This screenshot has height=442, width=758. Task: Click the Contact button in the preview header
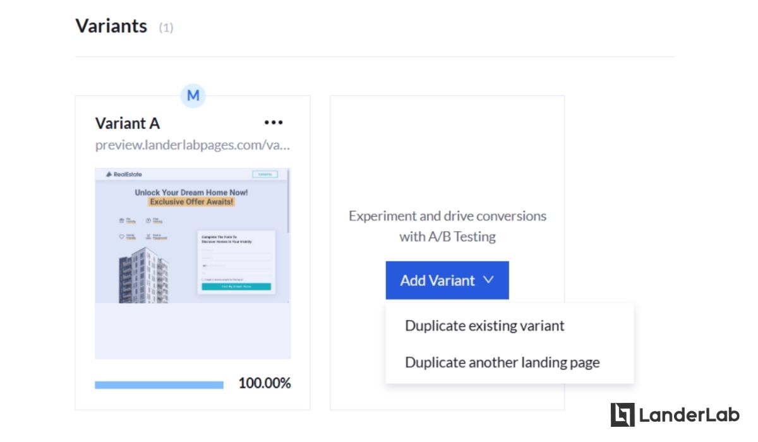pos(265,174)
